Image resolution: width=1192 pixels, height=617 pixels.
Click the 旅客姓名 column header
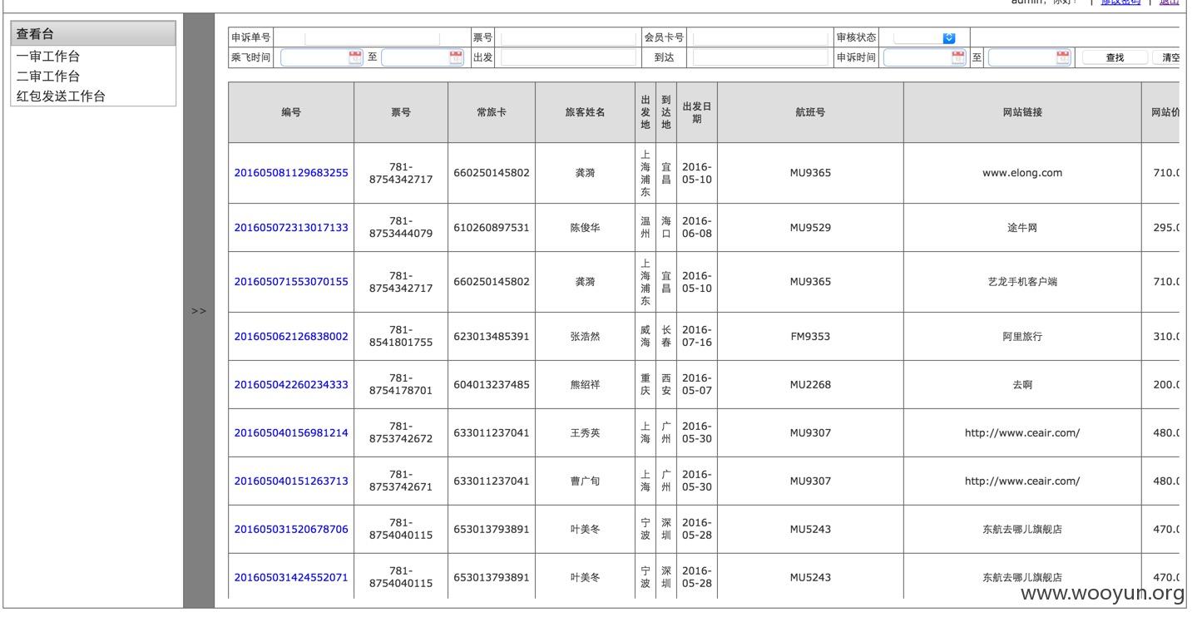(x=585, y=112)
